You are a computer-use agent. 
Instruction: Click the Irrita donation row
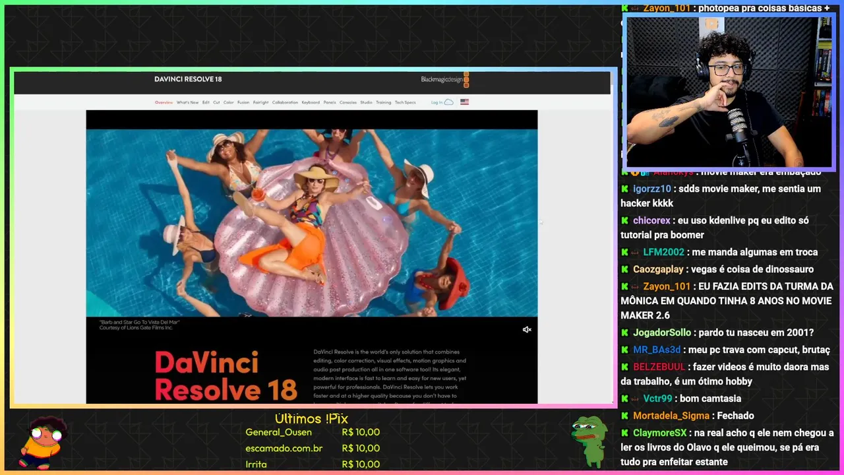pyautogui.click(x=313, y=464)
